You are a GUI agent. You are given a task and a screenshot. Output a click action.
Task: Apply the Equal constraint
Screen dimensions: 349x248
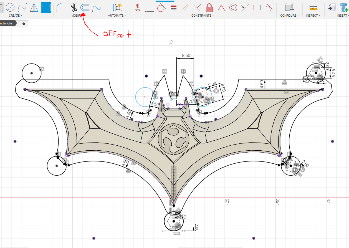174,7
